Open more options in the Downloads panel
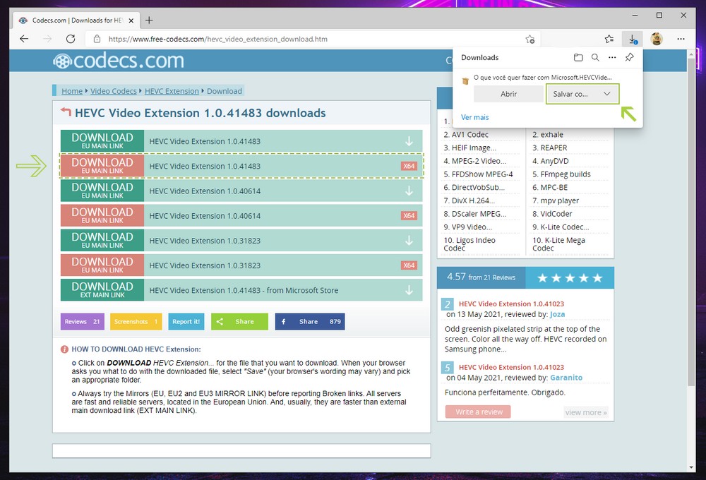 pyautogui.click(x=612, y=57)
